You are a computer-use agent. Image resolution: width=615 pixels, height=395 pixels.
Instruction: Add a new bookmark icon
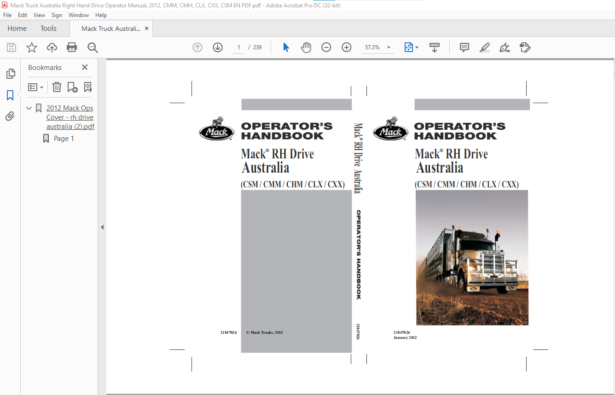(x=72, y=87)
